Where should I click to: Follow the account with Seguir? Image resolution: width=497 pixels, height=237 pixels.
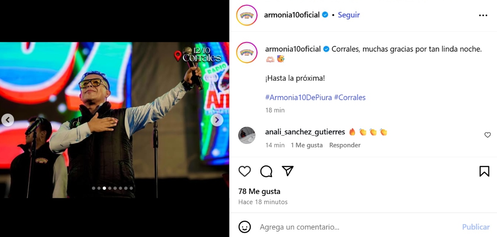click(349, 15)
